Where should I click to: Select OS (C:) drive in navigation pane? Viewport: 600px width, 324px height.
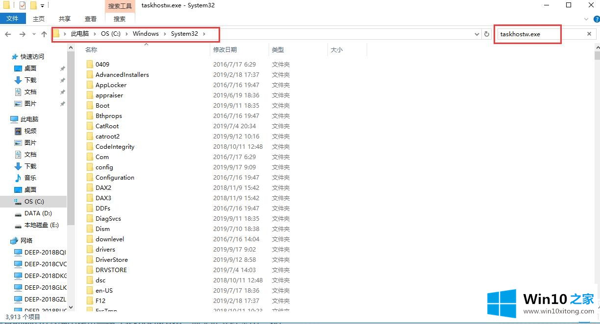tap(34, 202)
